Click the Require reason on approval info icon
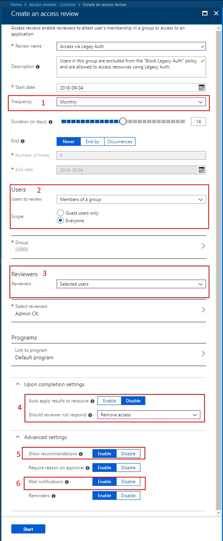The image size is (223, 541). (87, 468)
